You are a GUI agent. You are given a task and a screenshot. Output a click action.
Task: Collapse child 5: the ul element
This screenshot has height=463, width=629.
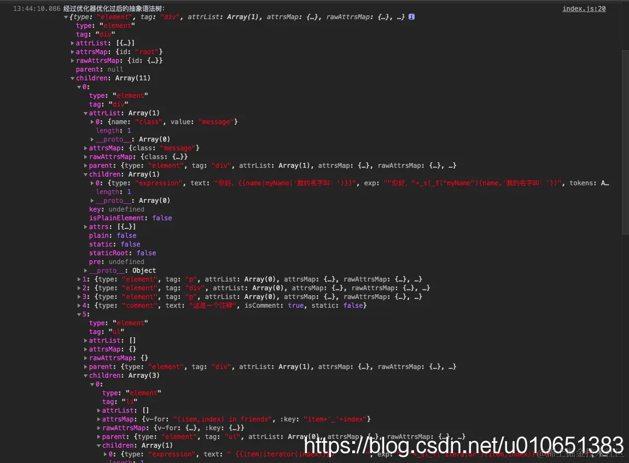pos(79,315)
